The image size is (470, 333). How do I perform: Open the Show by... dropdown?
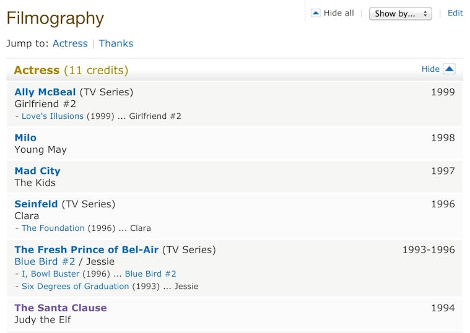[400, 14]
